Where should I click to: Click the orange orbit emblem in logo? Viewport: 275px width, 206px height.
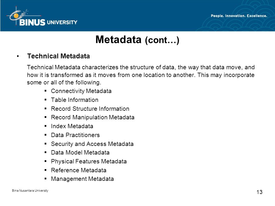[16, 15]
